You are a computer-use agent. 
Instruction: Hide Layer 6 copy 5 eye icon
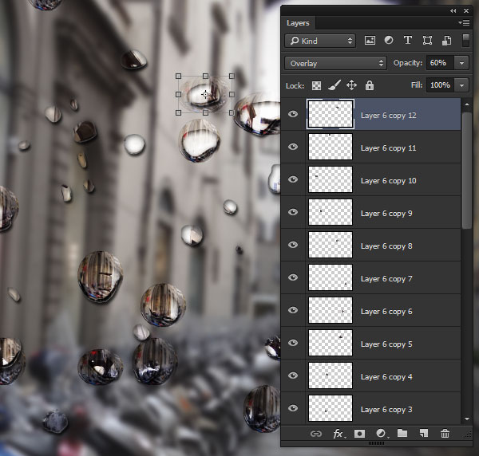click(x=293, y=344)
